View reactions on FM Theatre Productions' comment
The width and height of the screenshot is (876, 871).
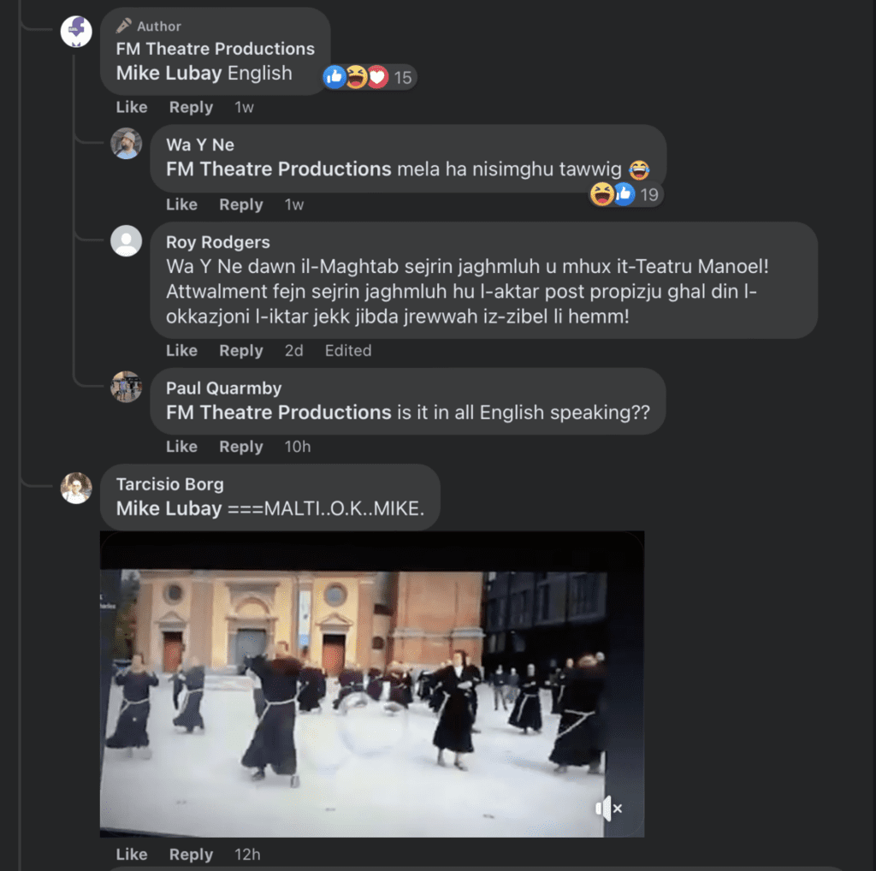368,78
